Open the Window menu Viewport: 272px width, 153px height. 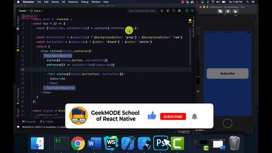click(x=96, y=2)
